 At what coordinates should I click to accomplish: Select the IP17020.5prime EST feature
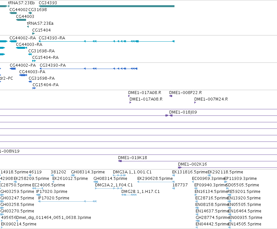coord(67,201)
